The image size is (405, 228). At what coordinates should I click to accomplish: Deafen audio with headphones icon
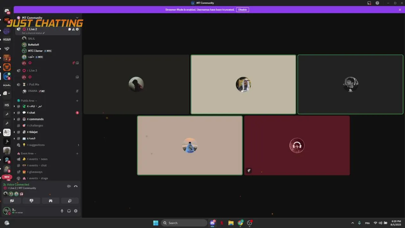[69, 211]
